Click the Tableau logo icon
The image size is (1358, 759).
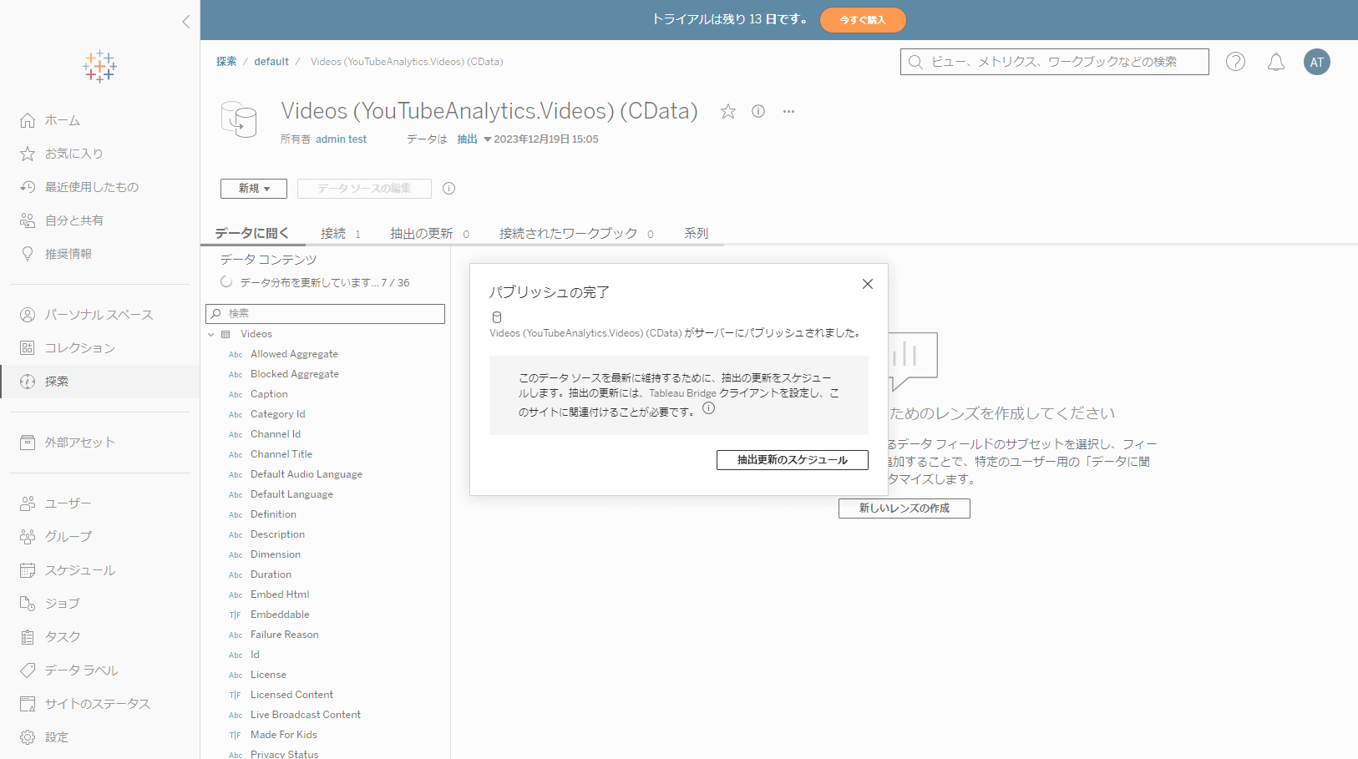[x=99, y=66]
